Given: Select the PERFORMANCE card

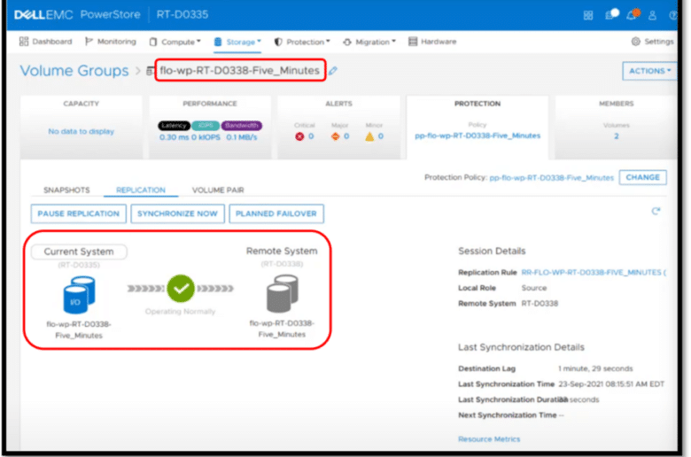Looking at the screenshot, I should [210, 127].
